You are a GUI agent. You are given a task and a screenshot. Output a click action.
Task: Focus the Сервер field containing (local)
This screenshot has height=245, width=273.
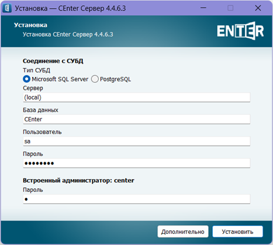136,97
